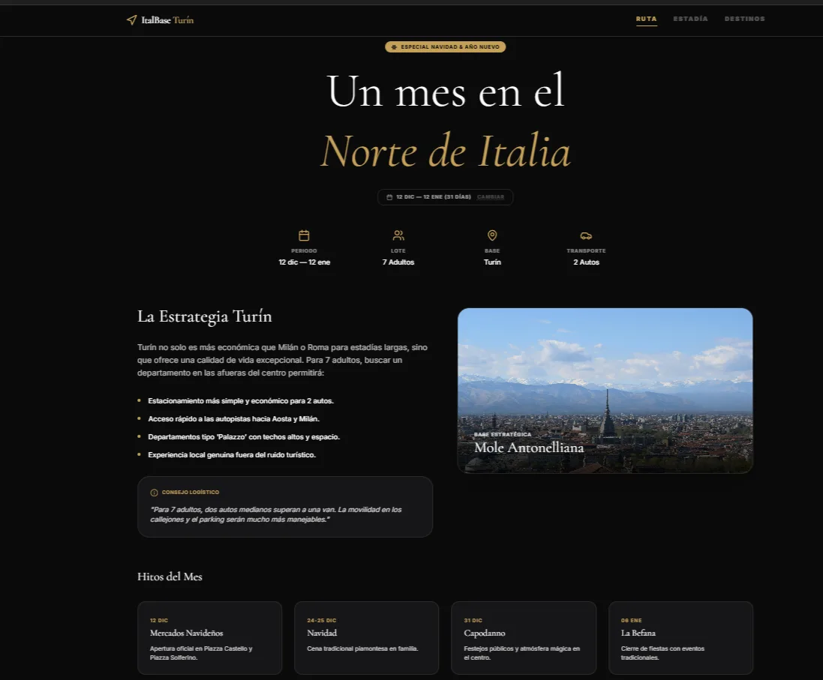Viewport: 823px width, 680px height.
Task: Click the ItalBase paper plane logo icon
Action: pyautogui.click(x=132, y=20)
